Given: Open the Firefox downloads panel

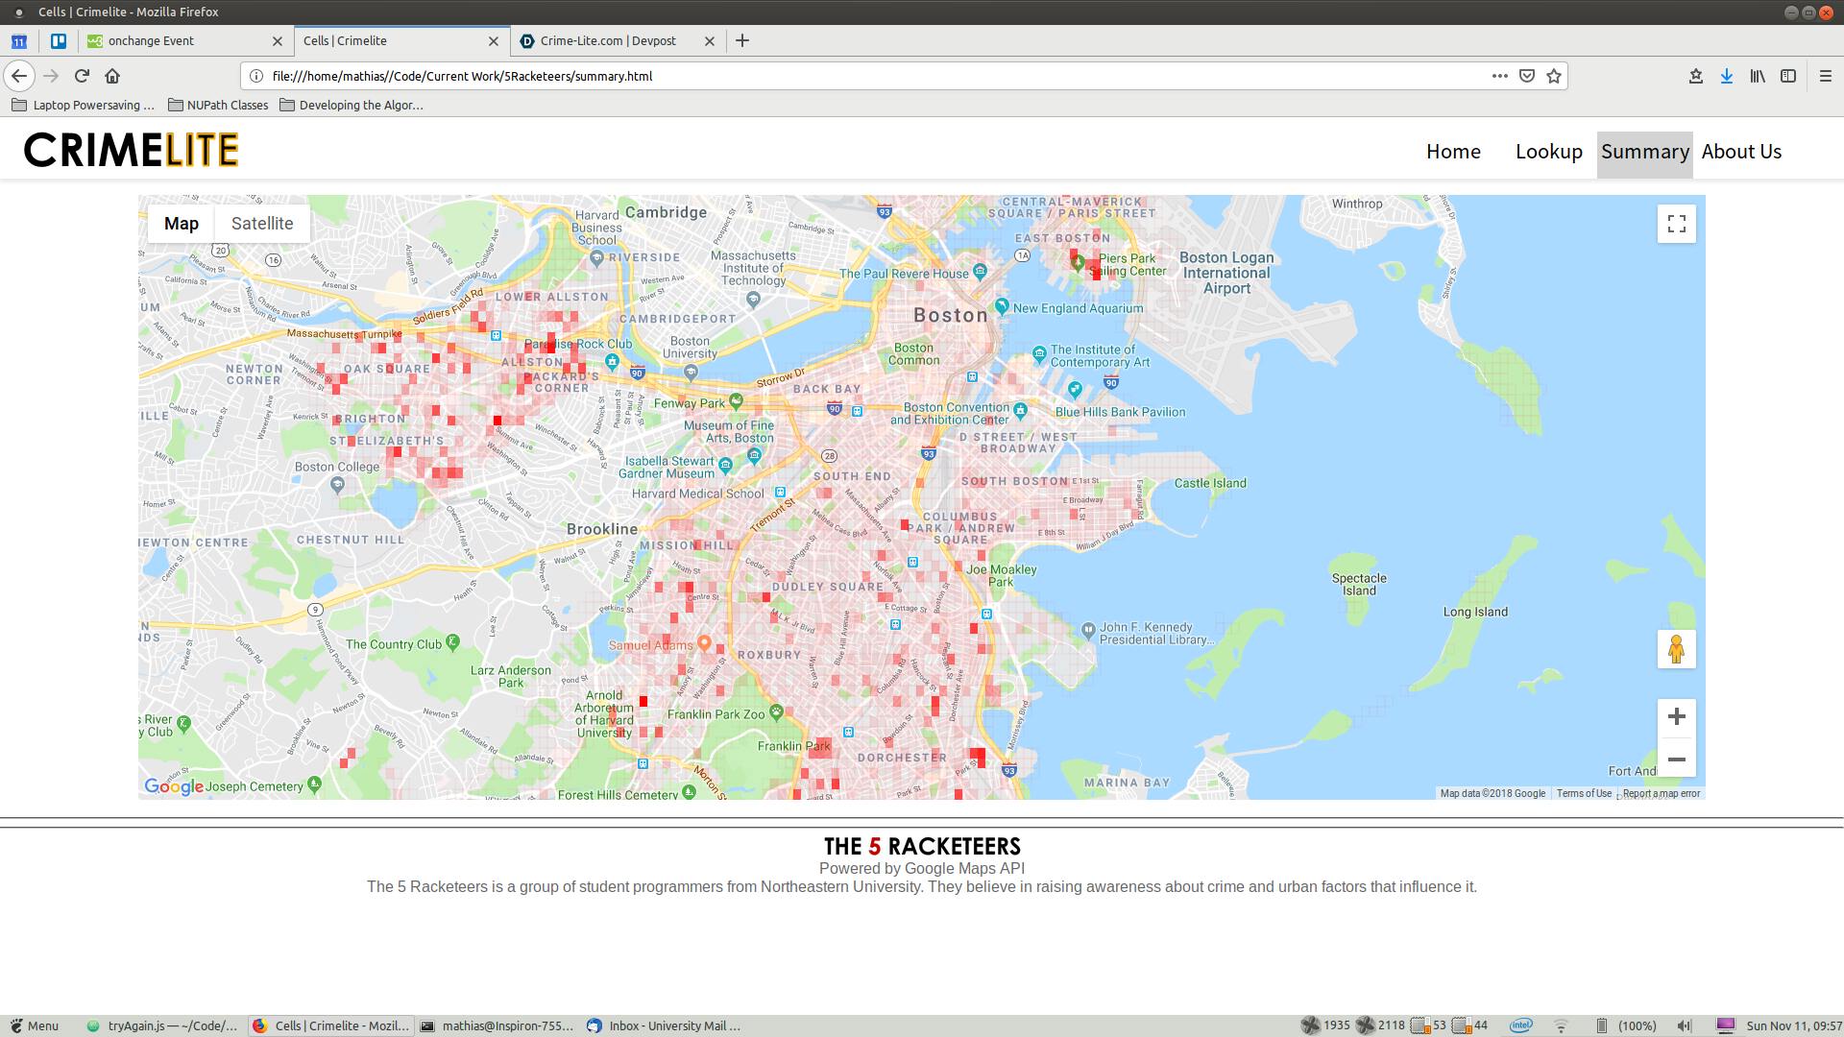Looking at the screenshot, I should [x=1726, y=76].
